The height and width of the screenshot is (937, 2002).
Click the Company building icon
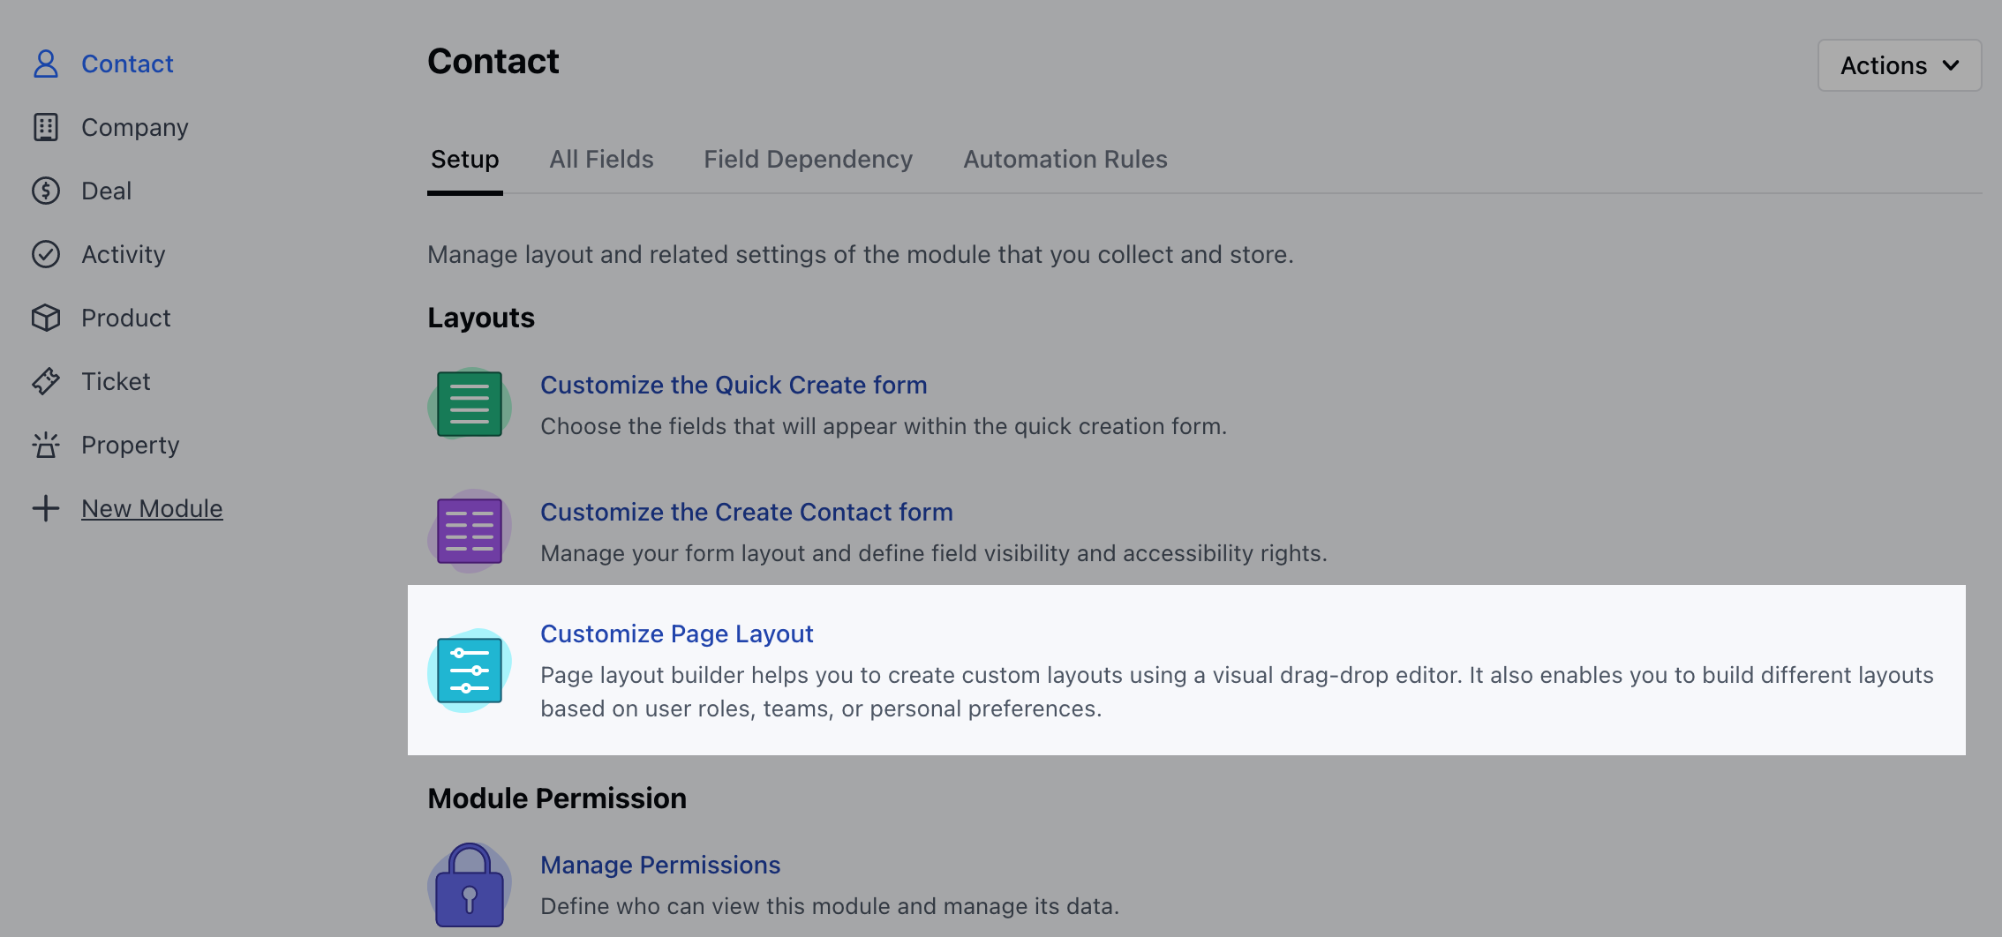point(46,127)
